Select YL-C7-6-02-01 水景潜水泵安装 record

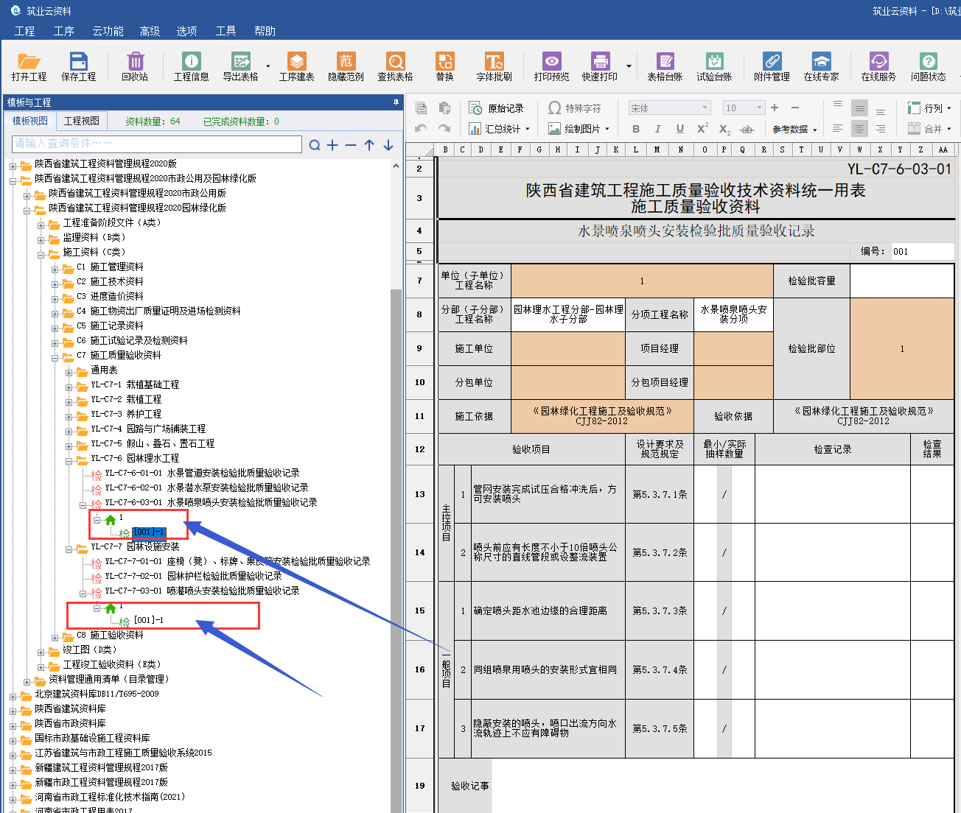[206, 488]
